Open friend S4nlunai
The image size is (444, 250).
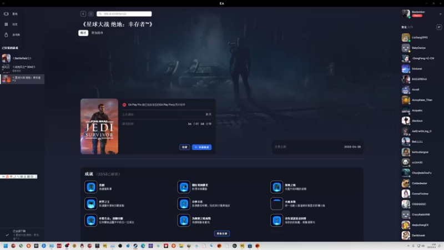click(421, 69)
